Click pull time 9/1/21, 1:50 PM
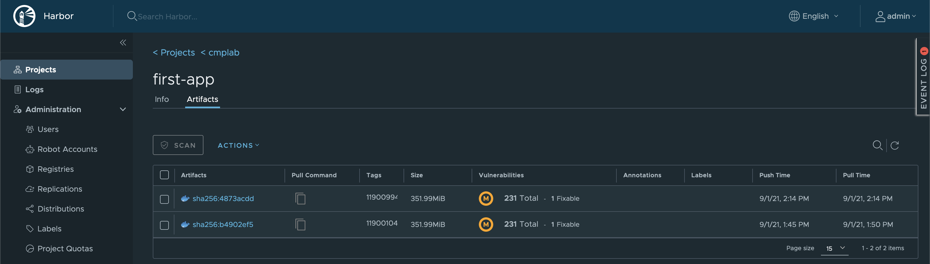The height and width of the screenshot is (264, 930). [868, 225]
